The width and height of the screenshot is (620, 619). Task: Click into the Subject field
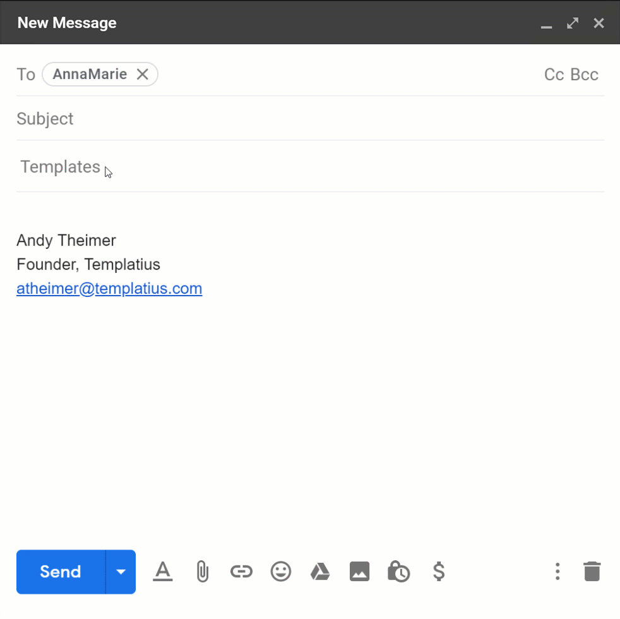(x=310, y=119)
